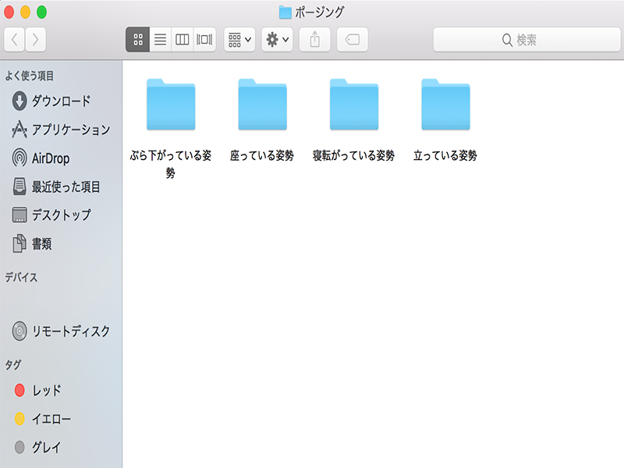Image resolution: width=624 pixels, height=468 pixels.
Task: Select the ぶら下がっている姿勢 folder icon
Action: click(x=171, y=105)
